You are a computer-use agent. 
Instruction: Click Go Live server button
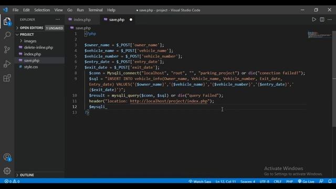[306, 181]
